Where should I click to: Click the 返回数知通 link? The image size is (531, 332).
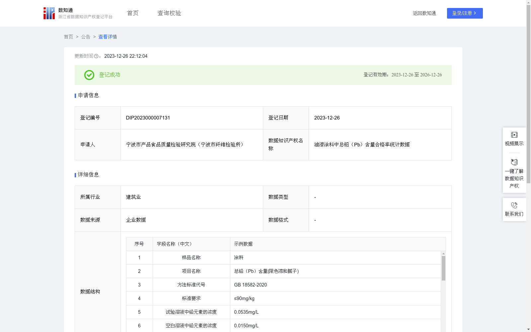(424, 13)
